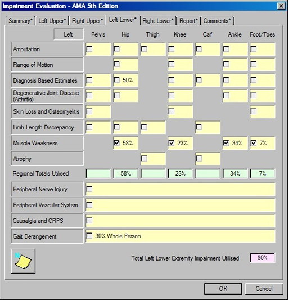The height and width of the screenshot is (300, 288).
Task: Check Limb Length Discrepancy for Thigh
Action: (144, 127)
